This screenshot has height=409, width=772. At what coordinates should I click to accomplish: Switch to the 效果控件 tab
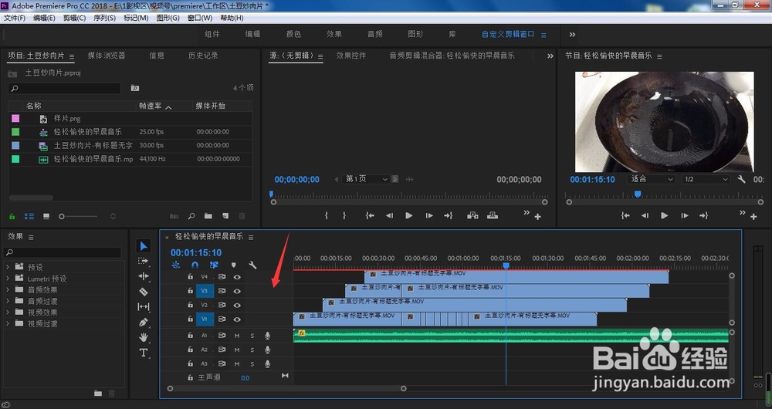point(351,56)
